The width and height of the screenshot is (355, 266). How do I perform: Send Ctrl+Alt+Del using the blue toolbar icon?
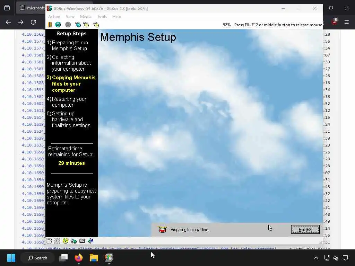78,25
